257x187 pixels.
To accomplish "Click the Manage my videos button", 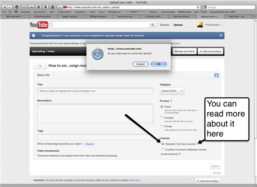I will coord(185,51).
